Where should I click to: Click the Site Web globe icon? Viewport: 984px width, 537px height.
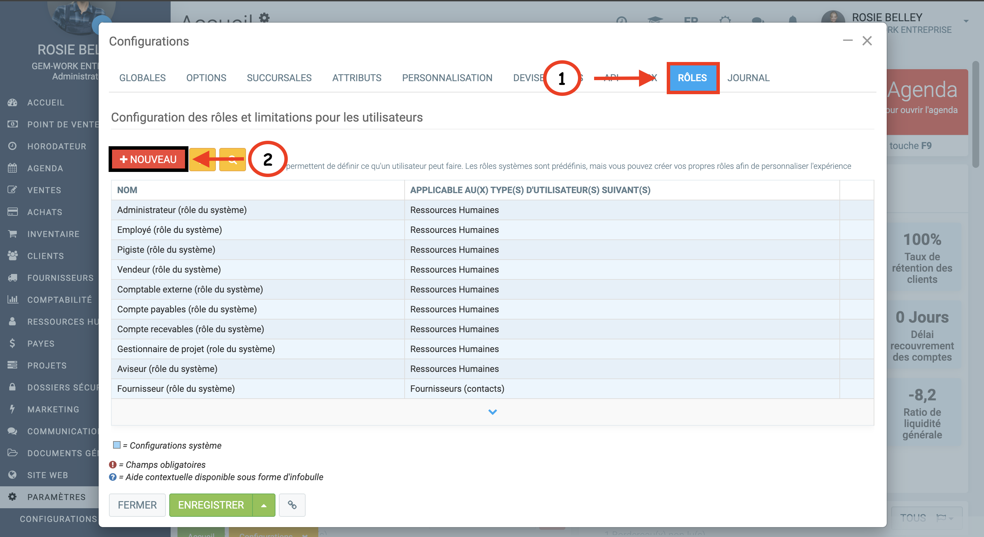pos(13,475)
